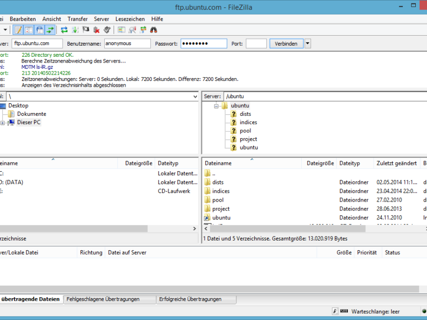Select pool in the remote tree
Image resolution: width=427 pixels, height=320 pixels.
246,131
